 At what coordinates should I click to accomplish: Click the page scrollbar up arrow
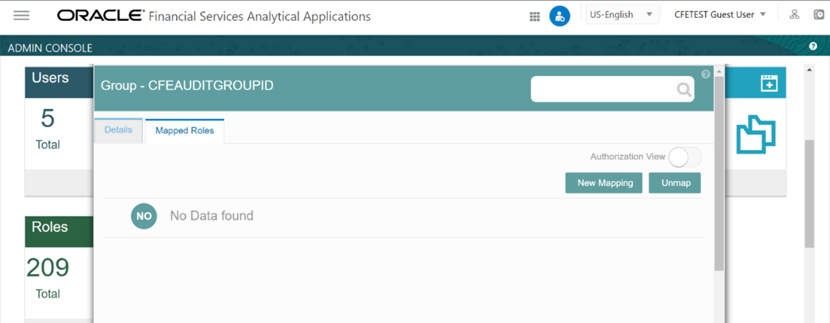(x=808, y=70)
